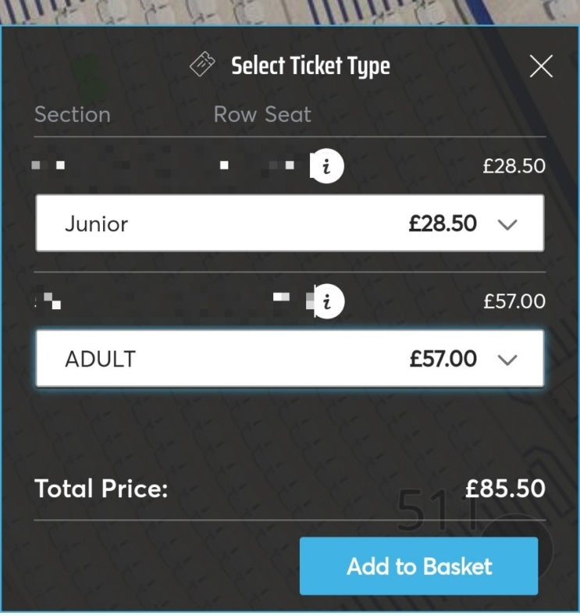Screen dimensions: 580x616
Task: Click the bold £57.00 price in ADULT dropdown
Action: (443, 359)
